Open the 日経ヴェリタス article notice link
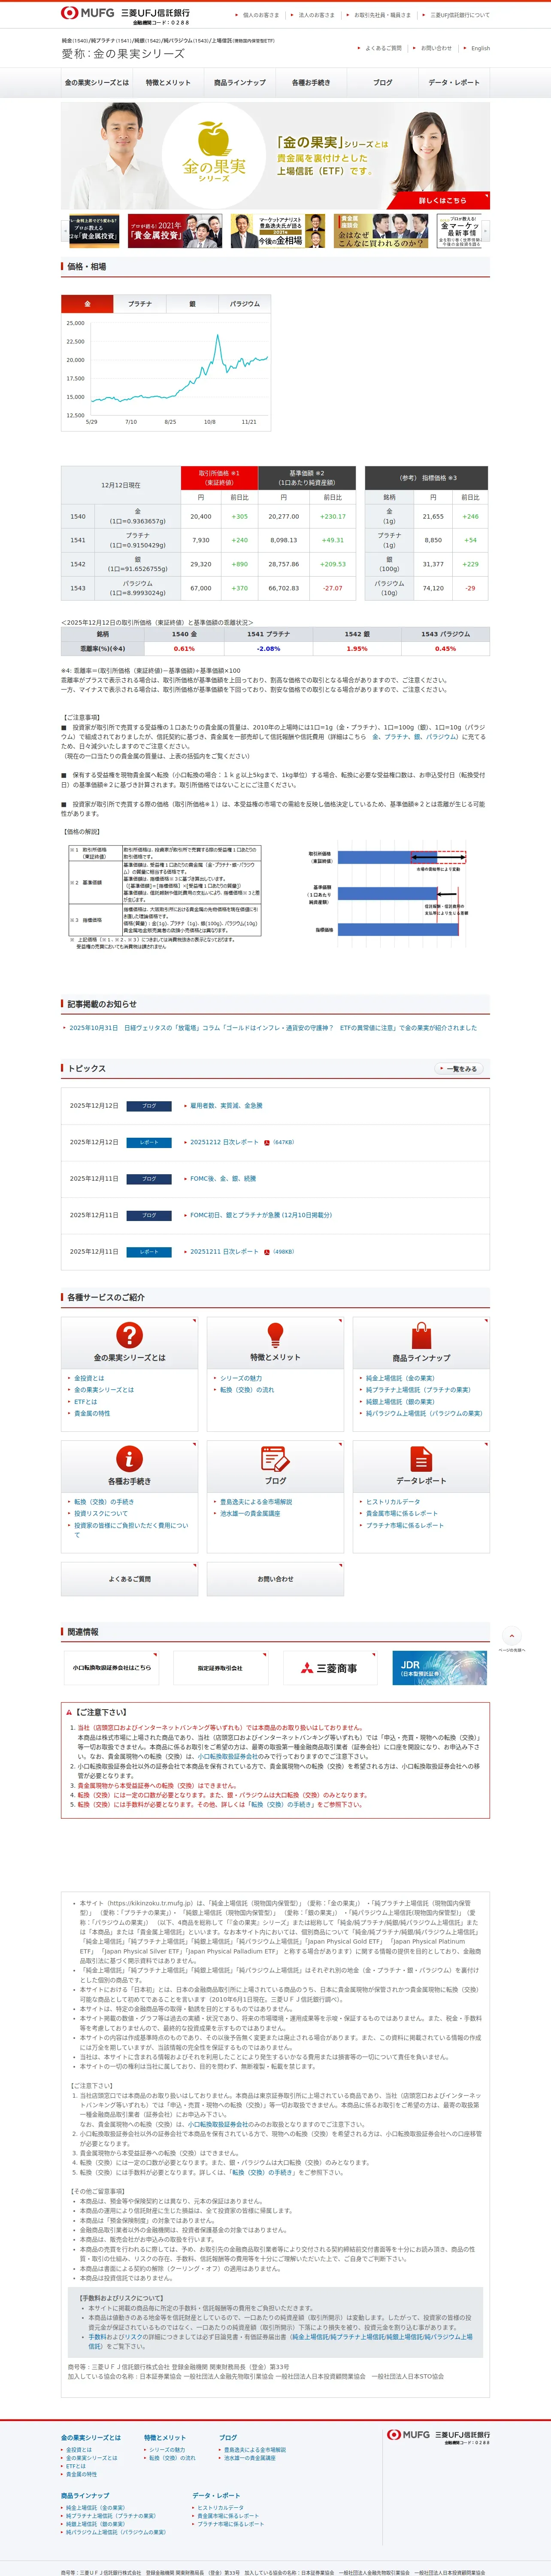Screen dimensions: 551x2576 (273, 1028)
